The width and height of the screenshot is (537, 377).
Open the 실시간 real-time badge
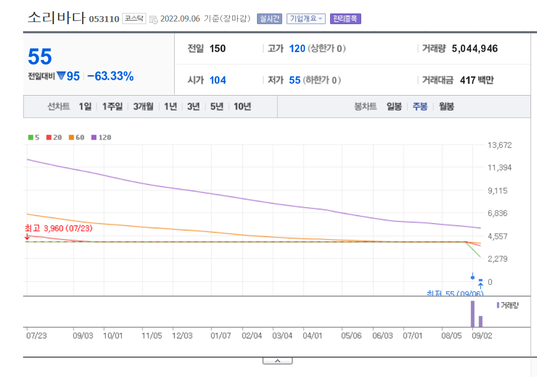tap(269, 18)
